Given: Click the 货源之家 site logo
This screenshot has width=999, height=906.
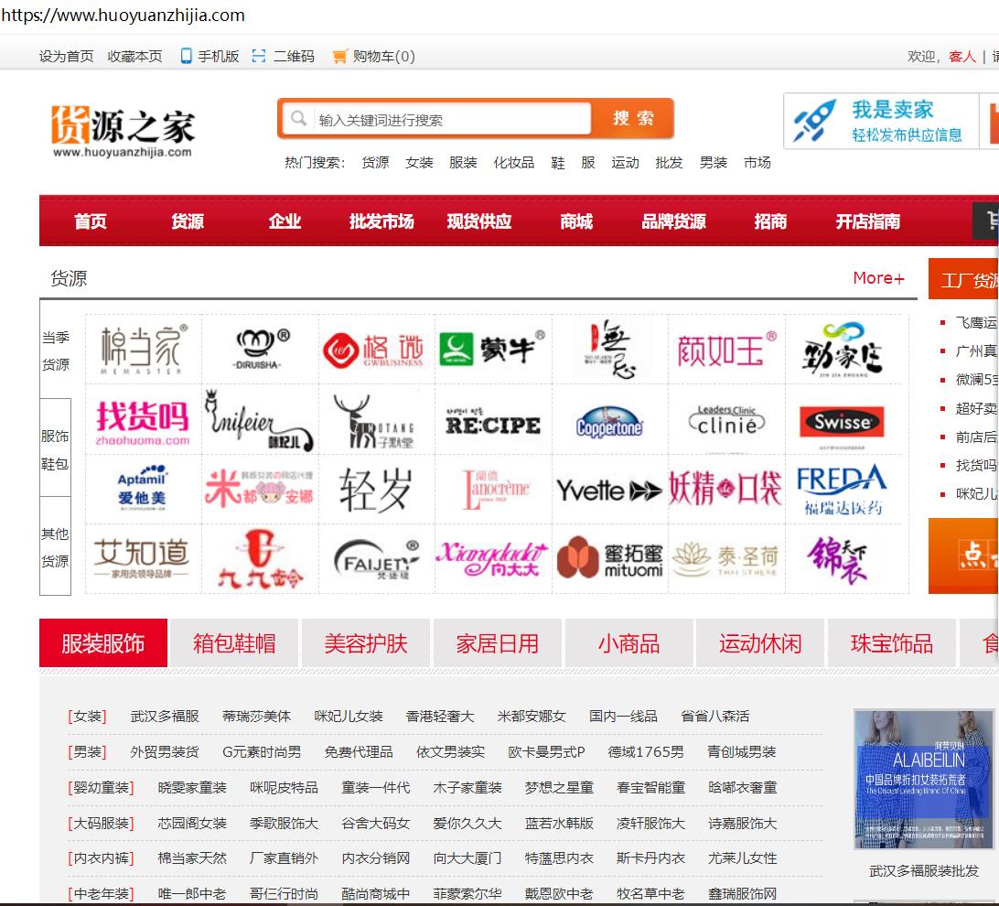Looking at the screenshot, I should click(x=123, y=133).
